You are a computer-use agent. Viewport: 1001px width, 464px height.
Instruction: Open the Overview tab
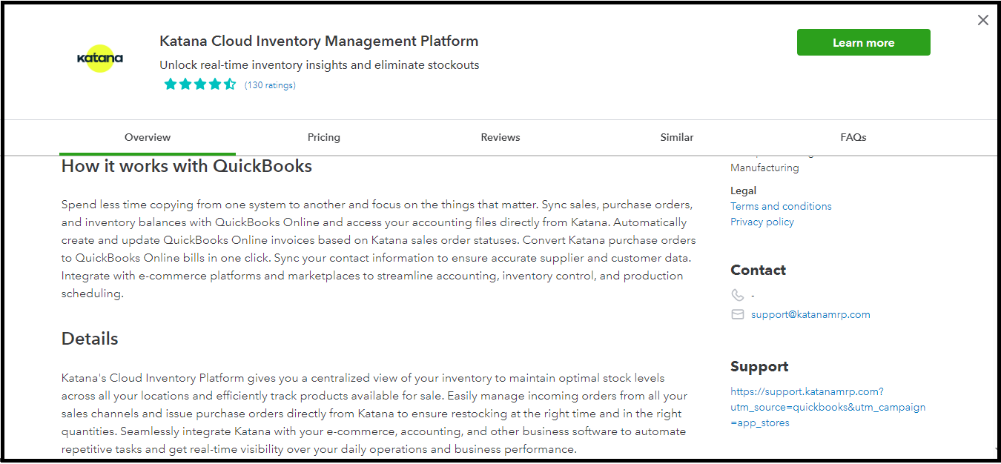(148, 137)
